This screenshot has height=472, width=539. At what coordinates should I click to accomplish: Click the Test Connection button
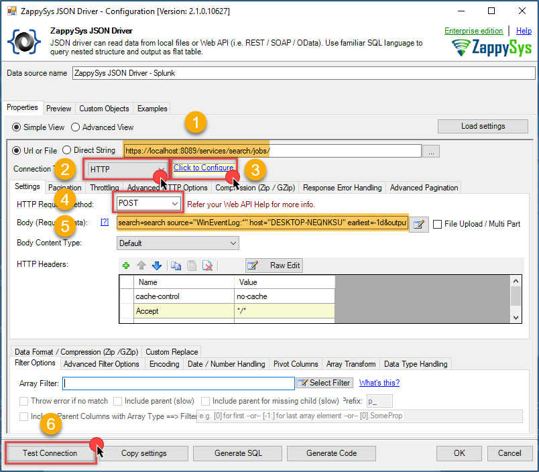[x=50, y=453]
